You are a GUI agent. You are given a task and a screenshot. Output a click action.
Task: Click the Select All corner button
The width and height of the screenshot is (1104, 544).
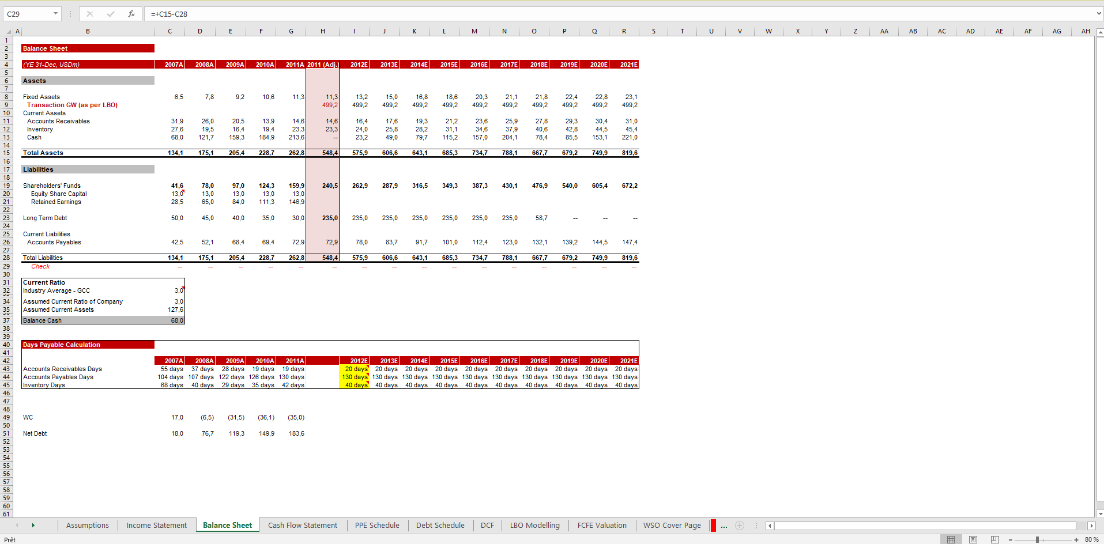click(x=10, y=31)
